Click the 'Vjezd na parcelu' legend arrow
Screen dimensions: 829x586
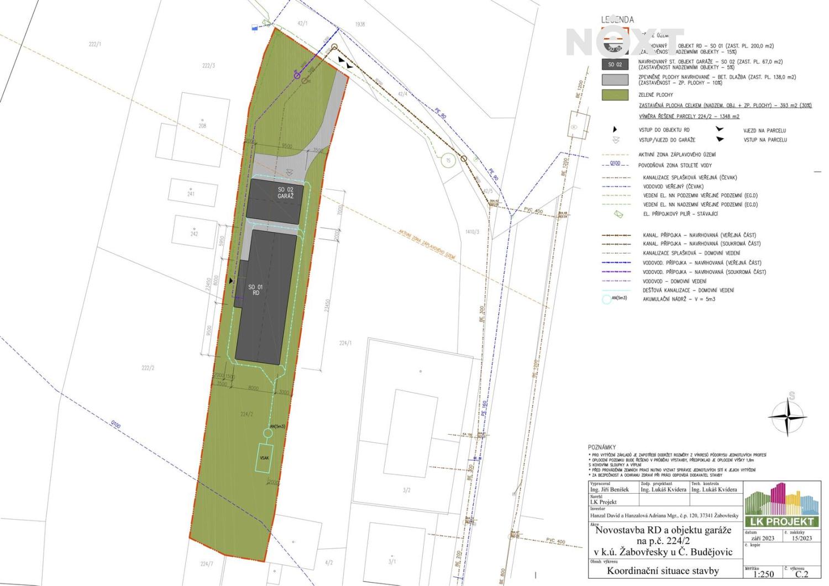pos(719,130)
